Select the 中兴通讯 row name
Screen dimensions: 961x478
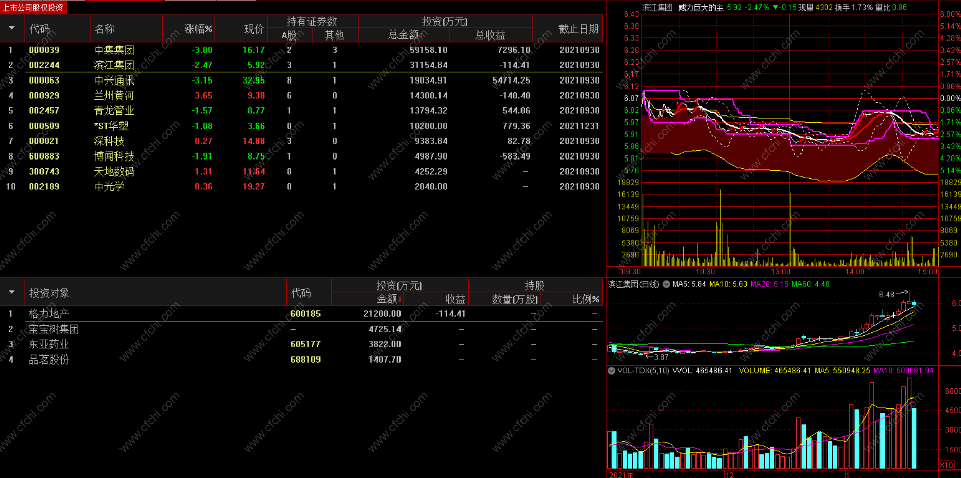coord(114,81)
